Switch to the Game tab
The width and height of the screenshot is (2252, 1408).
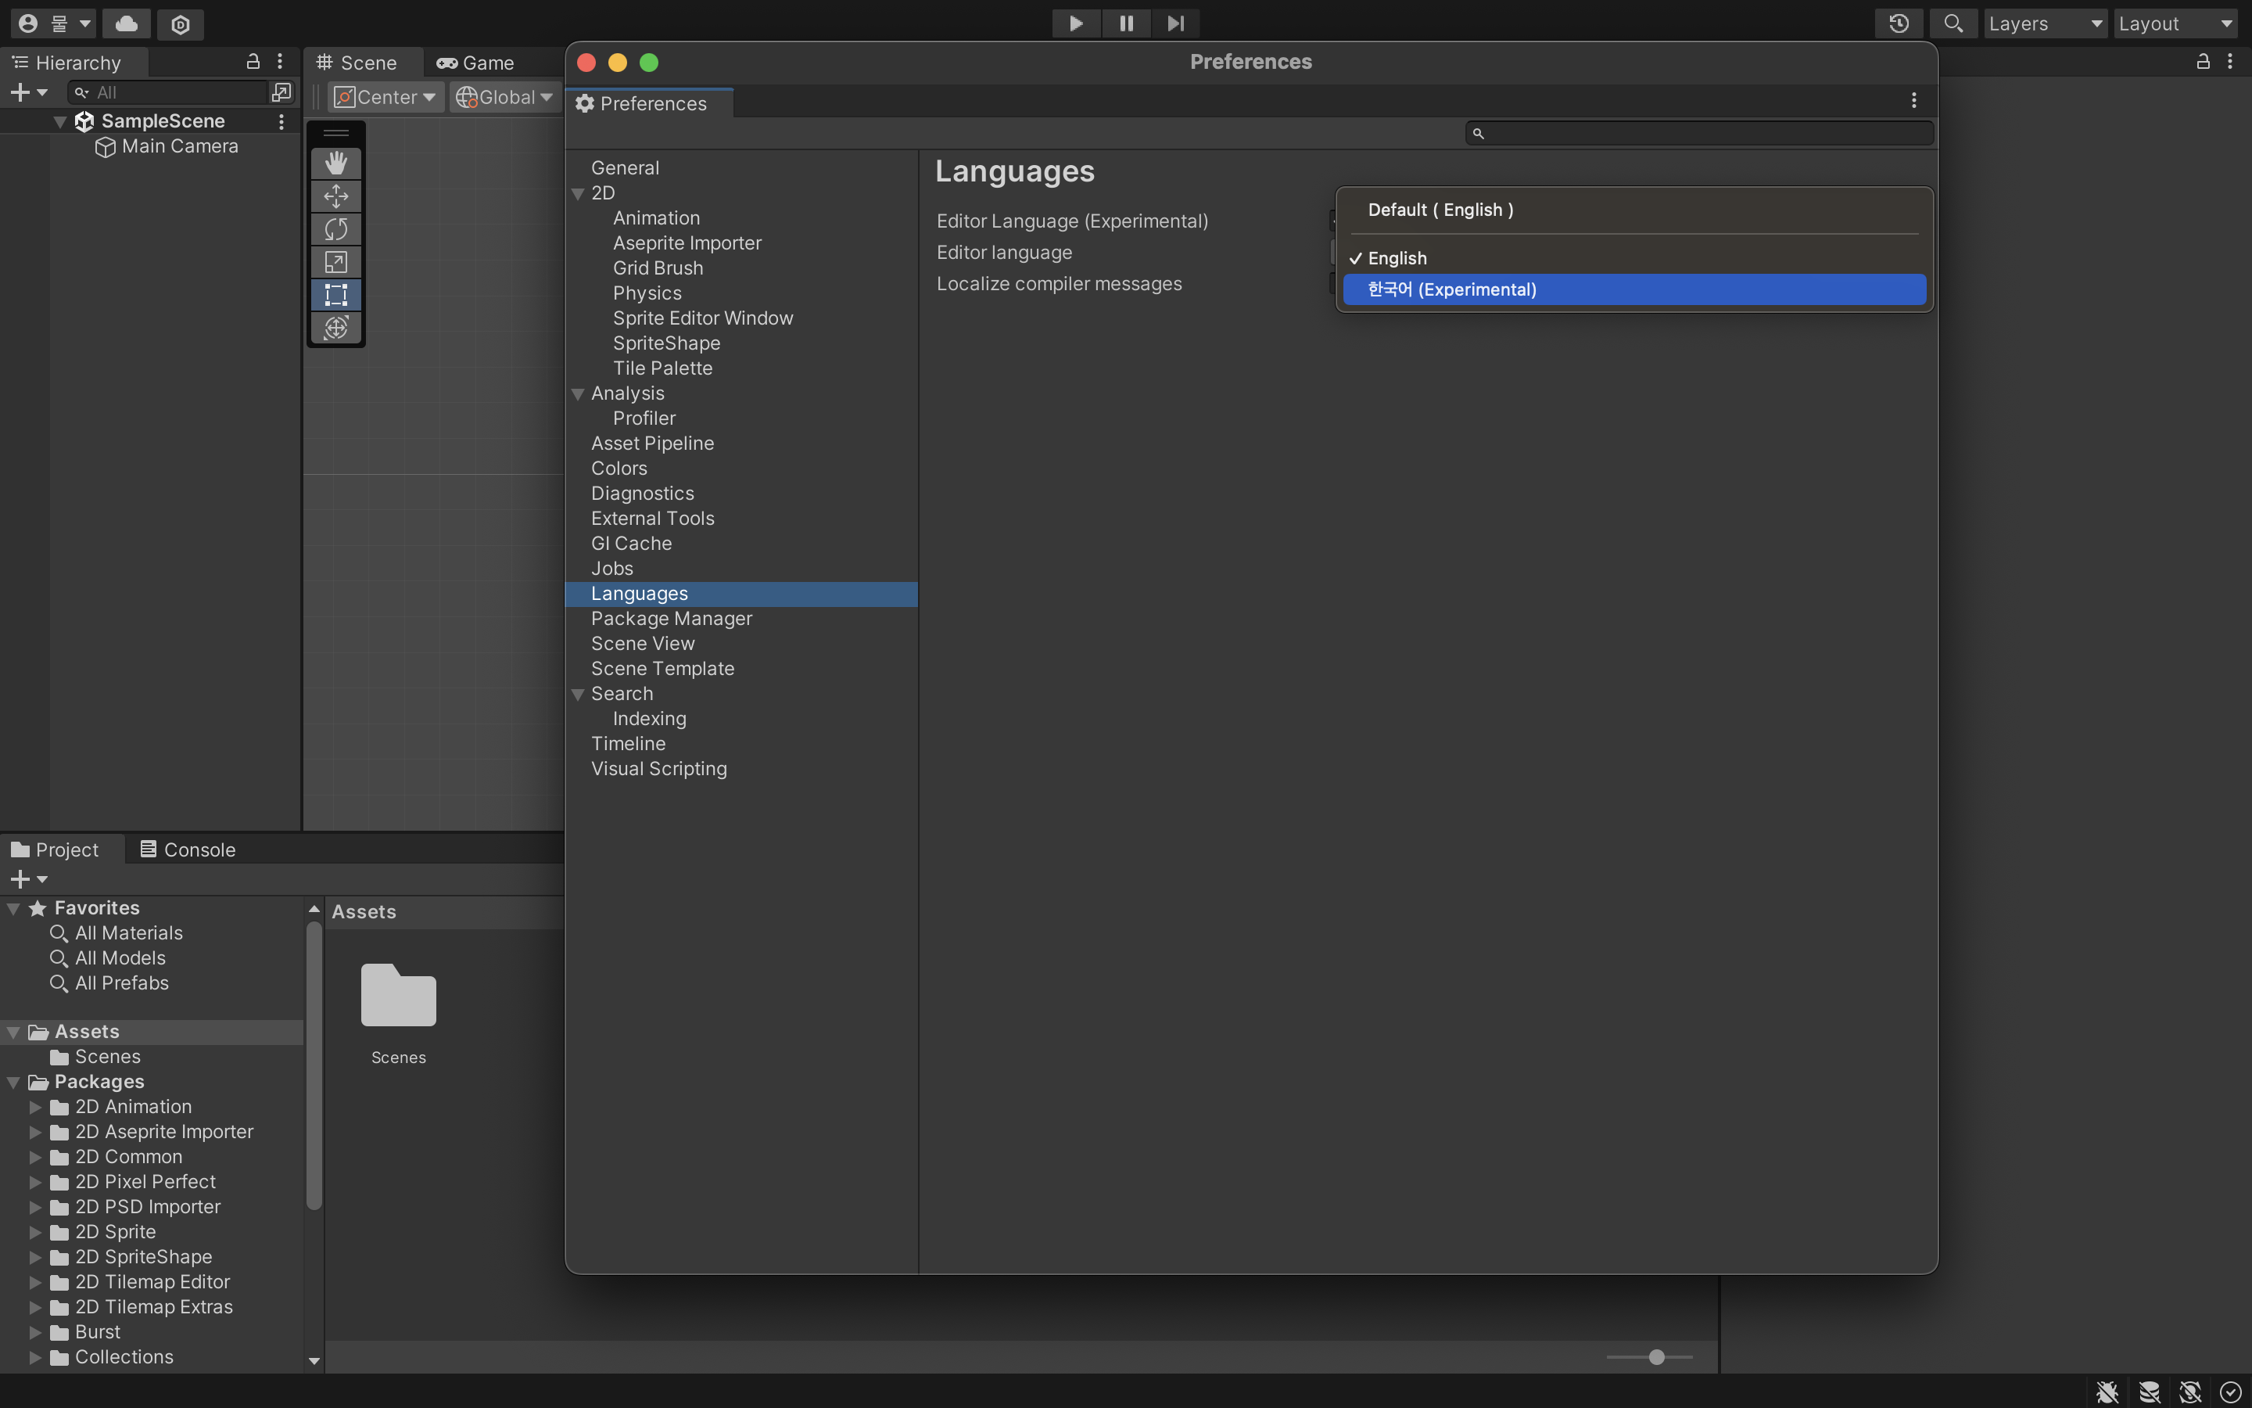click(475, 63)
